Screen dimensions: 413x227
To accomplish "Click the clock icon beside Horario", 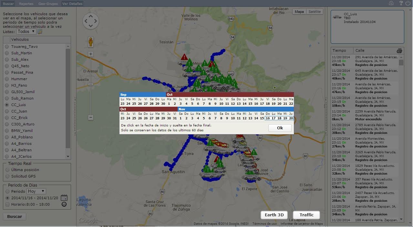I will click(64, 204).
